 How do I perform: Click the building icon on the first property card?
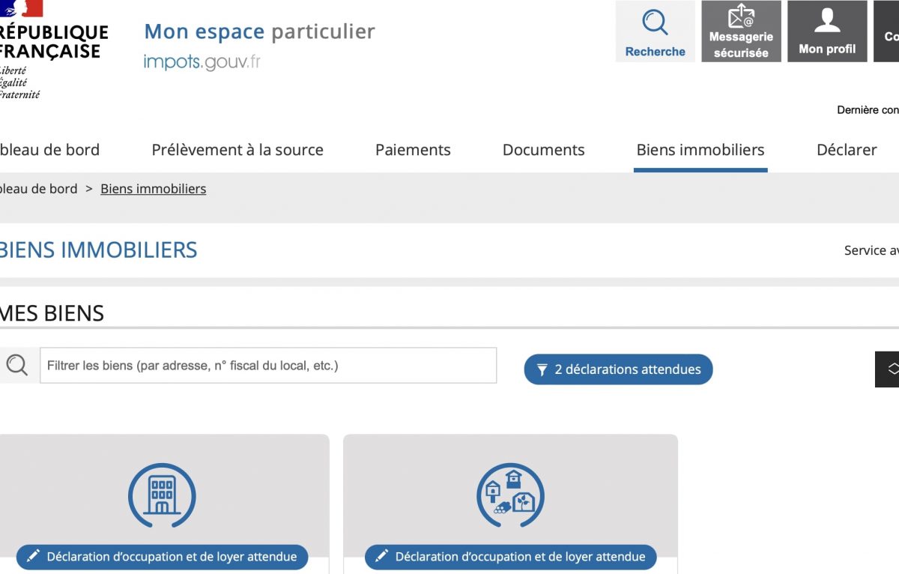(163, 495)
